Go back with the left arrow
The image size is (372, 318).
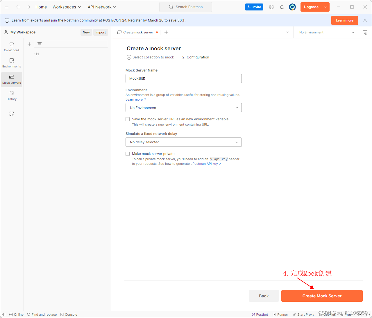click(x=18, y=7)
